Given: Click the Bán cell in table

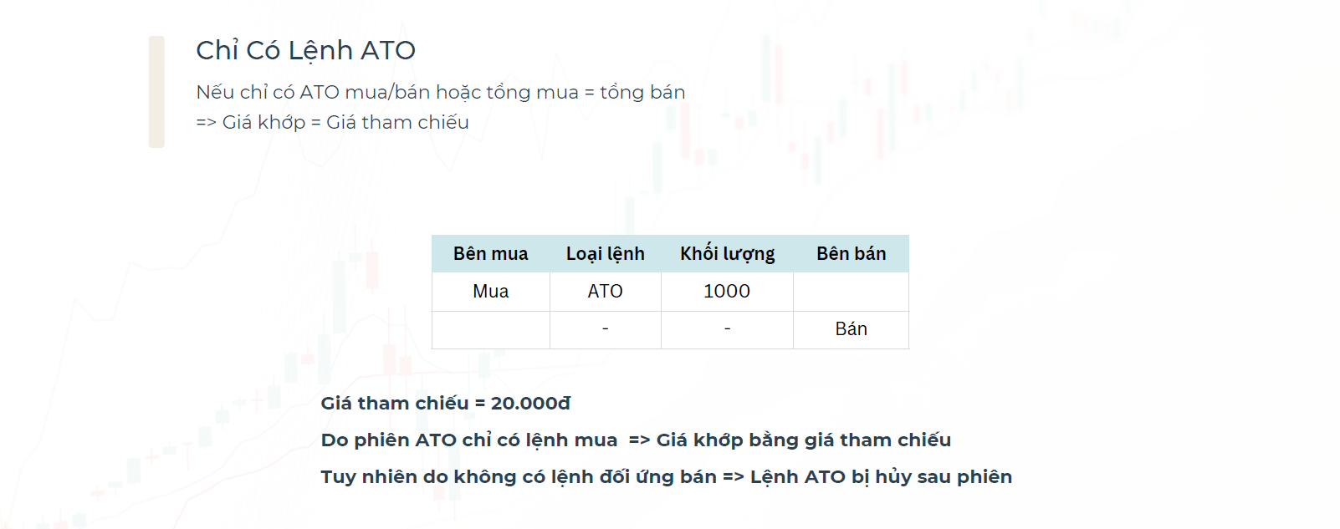Looking at the screenshot, I should click(852, 329).
